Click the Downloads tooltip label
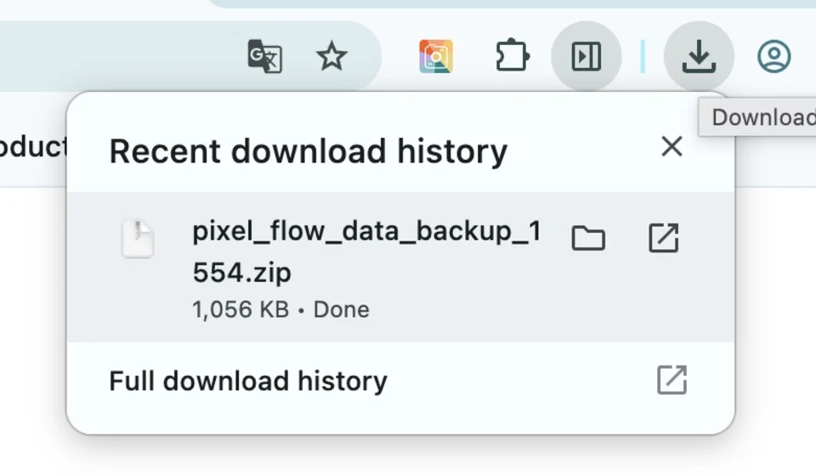The image size is (816, 476). pyautogui.click(x=757, y=117)
